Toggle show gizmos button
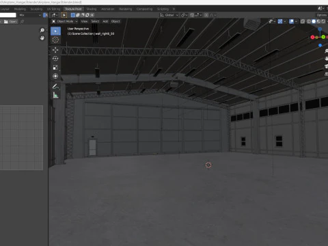 tap(280, 21)
